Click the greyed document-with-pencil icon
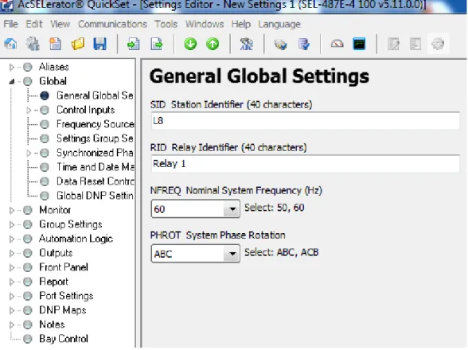This screenshot has width=468, height=350. coord(393,45)
